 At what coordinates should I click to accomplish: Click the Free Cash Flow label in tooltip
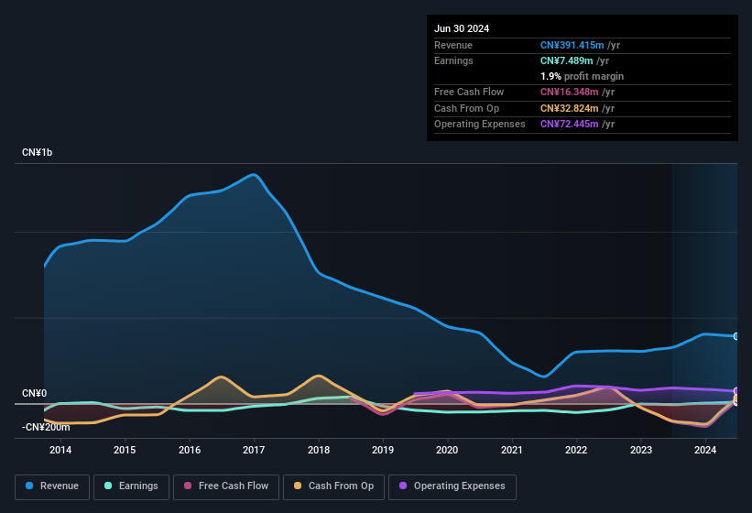pos(469,92)
